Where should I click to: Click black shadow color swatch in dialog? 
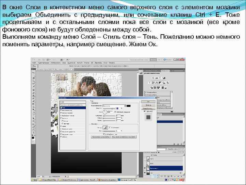pyautogui.click(x=128, y=106)
